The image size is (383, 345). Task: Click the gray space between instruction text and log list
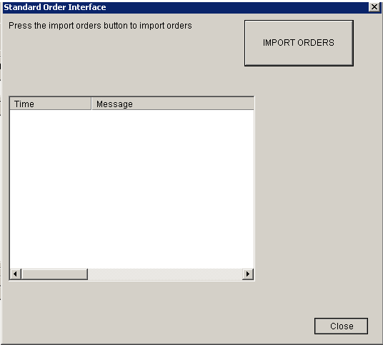[122, 64]
